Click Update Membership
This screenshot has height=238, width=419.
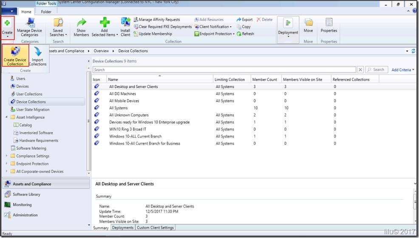click(x=153, y=34)
